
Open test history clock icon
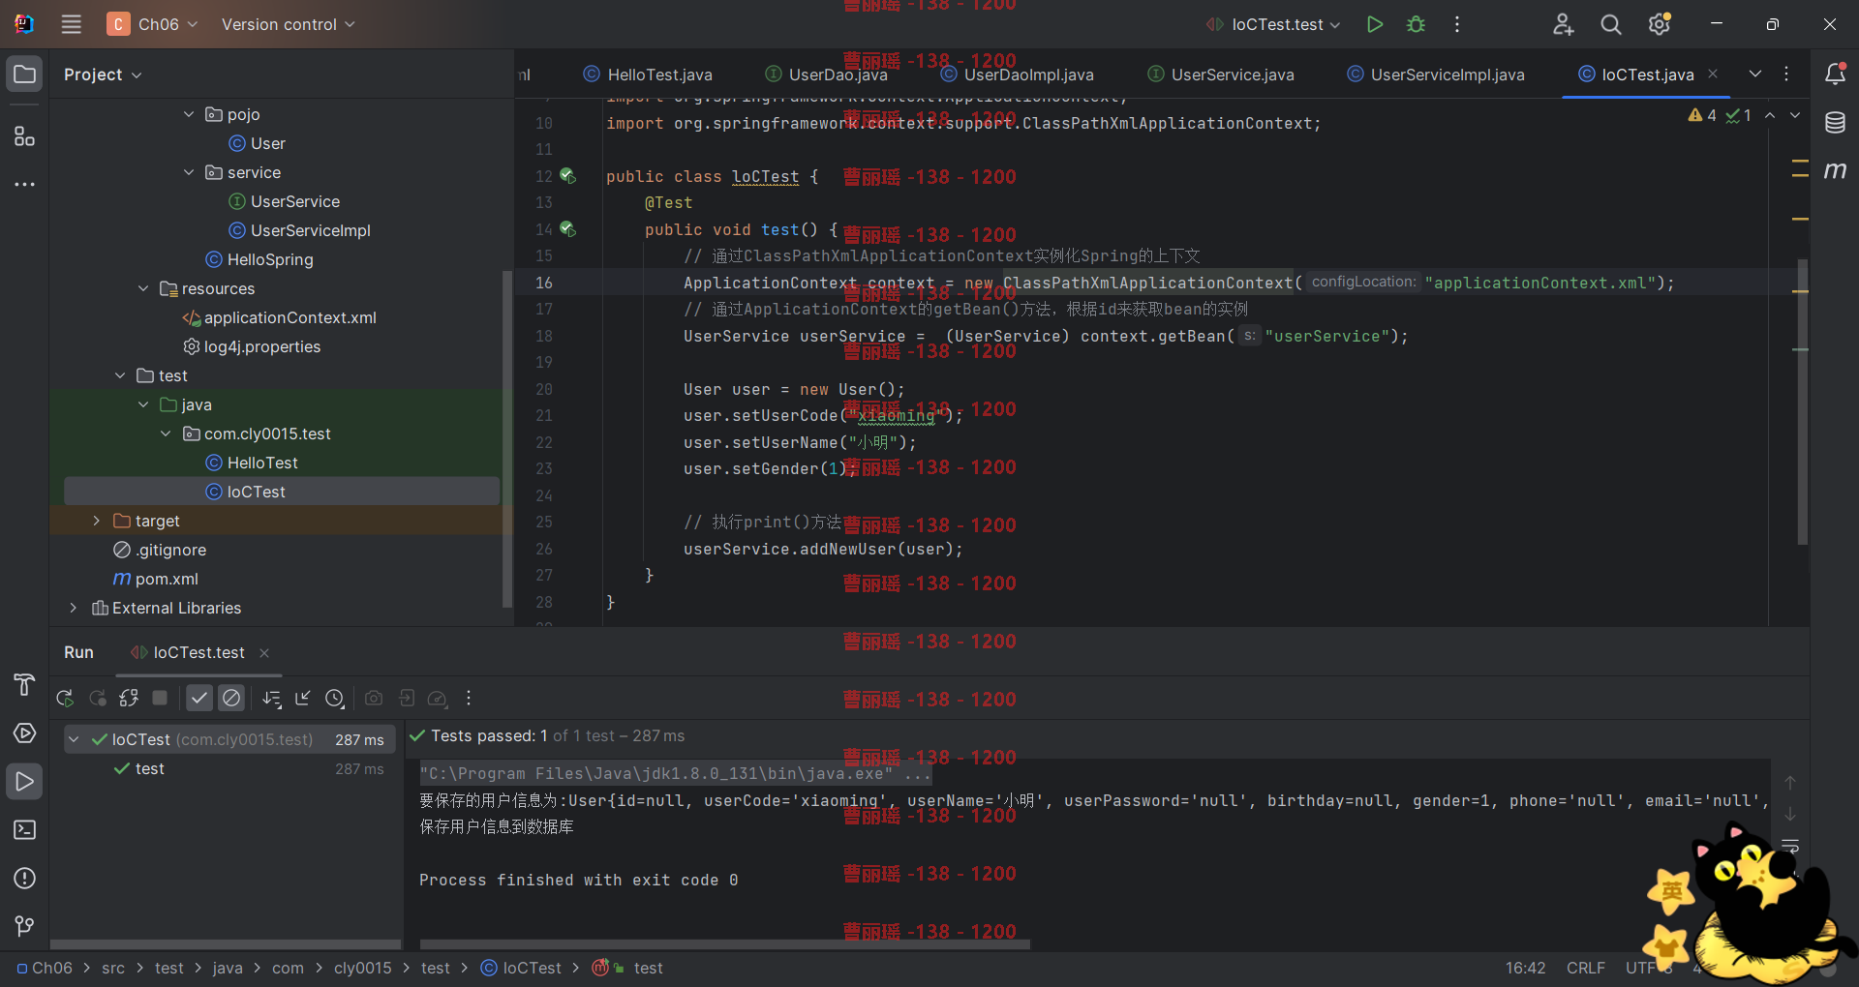coord(335,698)
